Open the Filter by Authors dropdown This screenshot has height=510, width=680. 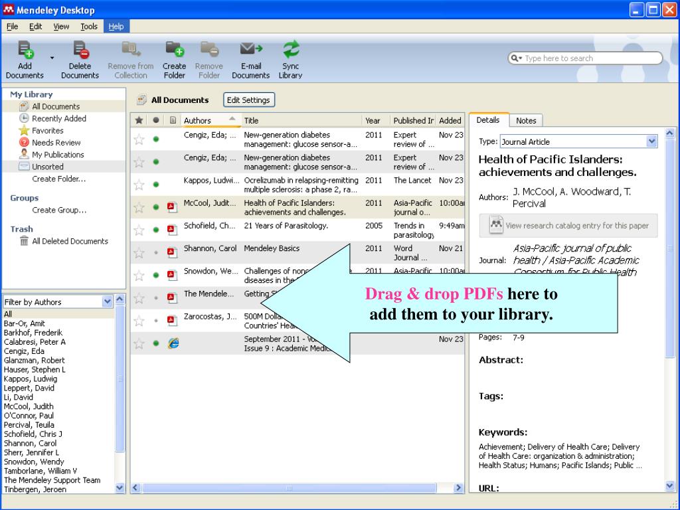point(107,301)
